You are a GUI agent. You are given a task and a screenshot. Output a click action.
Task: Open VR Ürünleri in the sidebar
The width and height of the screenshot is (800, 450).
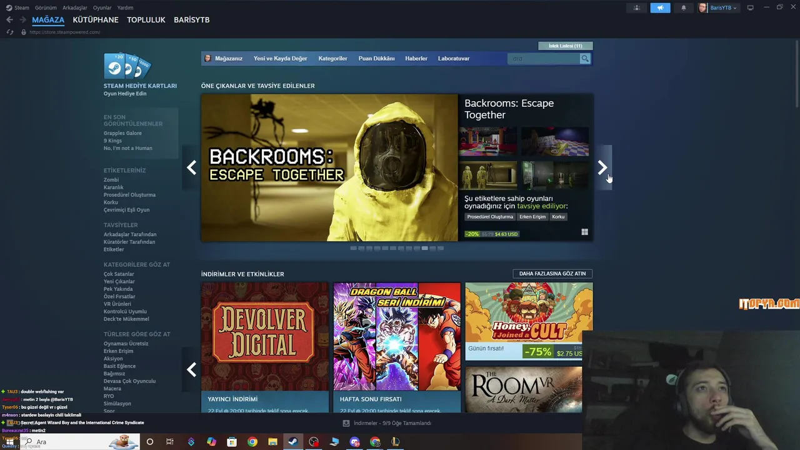tap(117, 304)
